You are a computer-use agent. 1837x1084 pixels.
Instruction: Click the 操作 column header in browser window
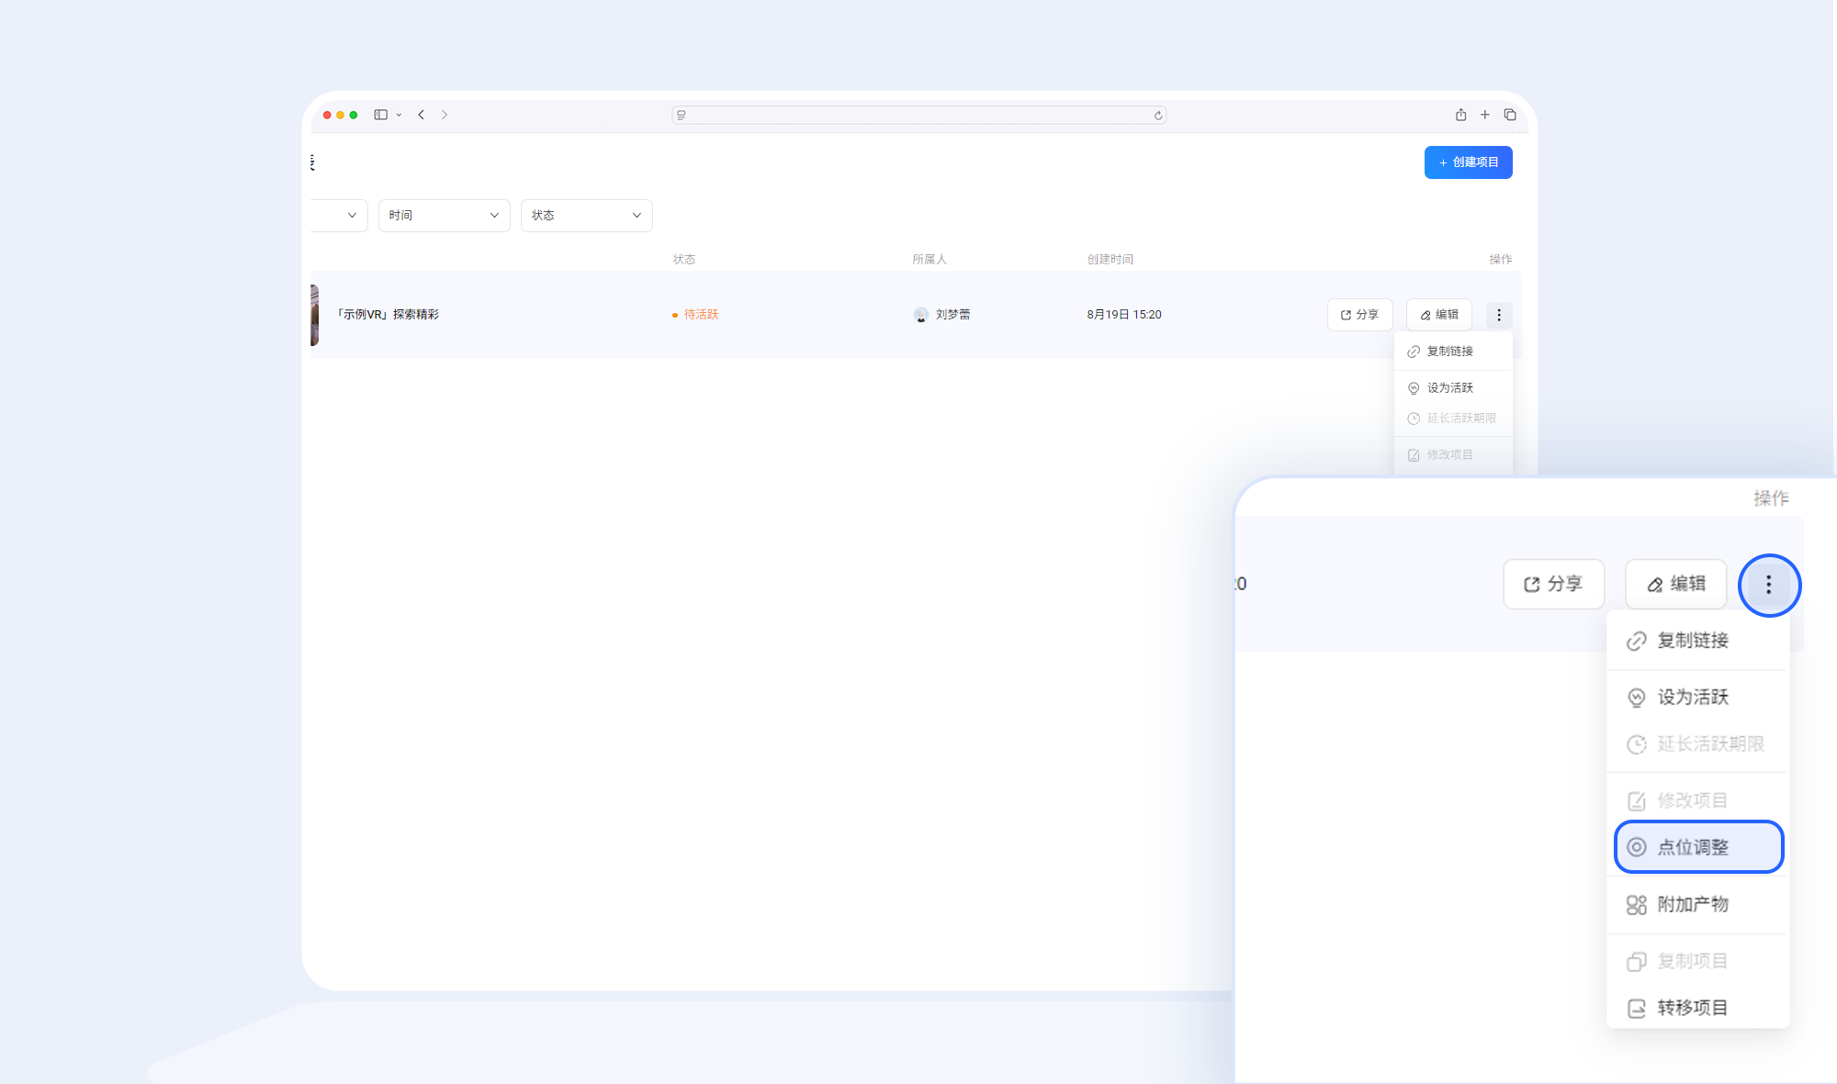coord(1501,260)
